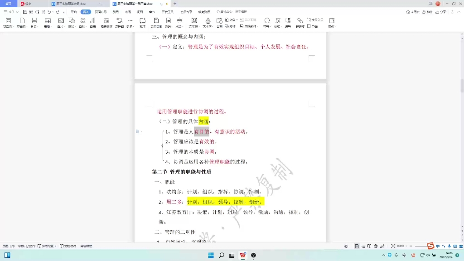Open the 文件 menu
The image size is (464, 261).
(x=10, y=12)
